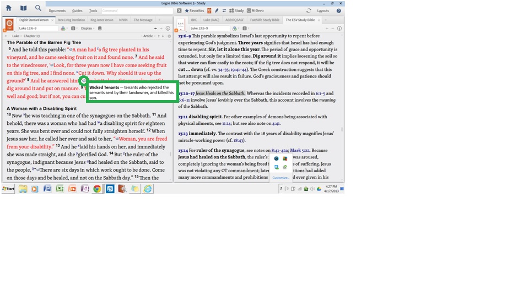Open the Layouts menu

click(x=323, y=11)
